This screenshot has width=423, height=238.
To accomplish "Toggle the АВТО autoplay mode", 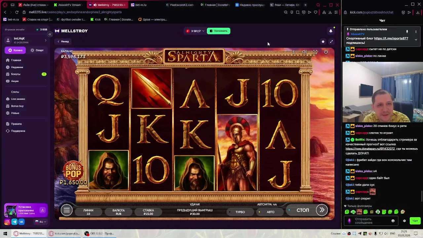I will [271, 212].
